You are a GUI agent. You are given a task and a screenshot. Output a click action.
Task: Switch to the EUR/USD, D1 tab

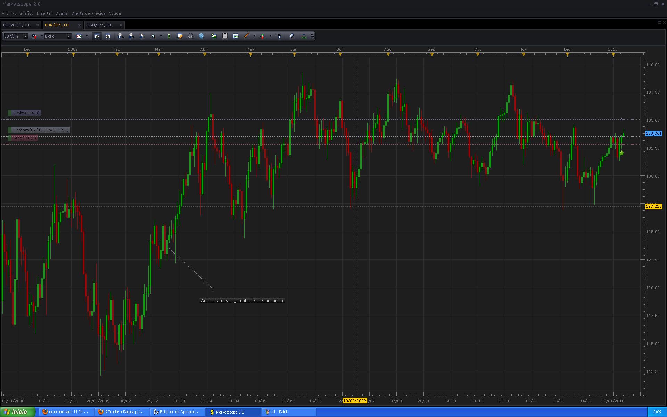[x=17, y=25]
